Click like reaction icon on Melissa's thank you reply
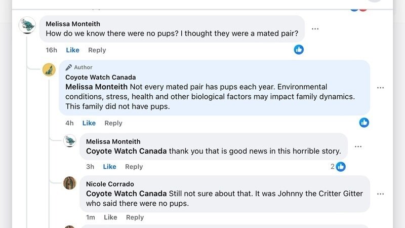The width and height of the screenshot is (405, 228). tap(341, 166)
